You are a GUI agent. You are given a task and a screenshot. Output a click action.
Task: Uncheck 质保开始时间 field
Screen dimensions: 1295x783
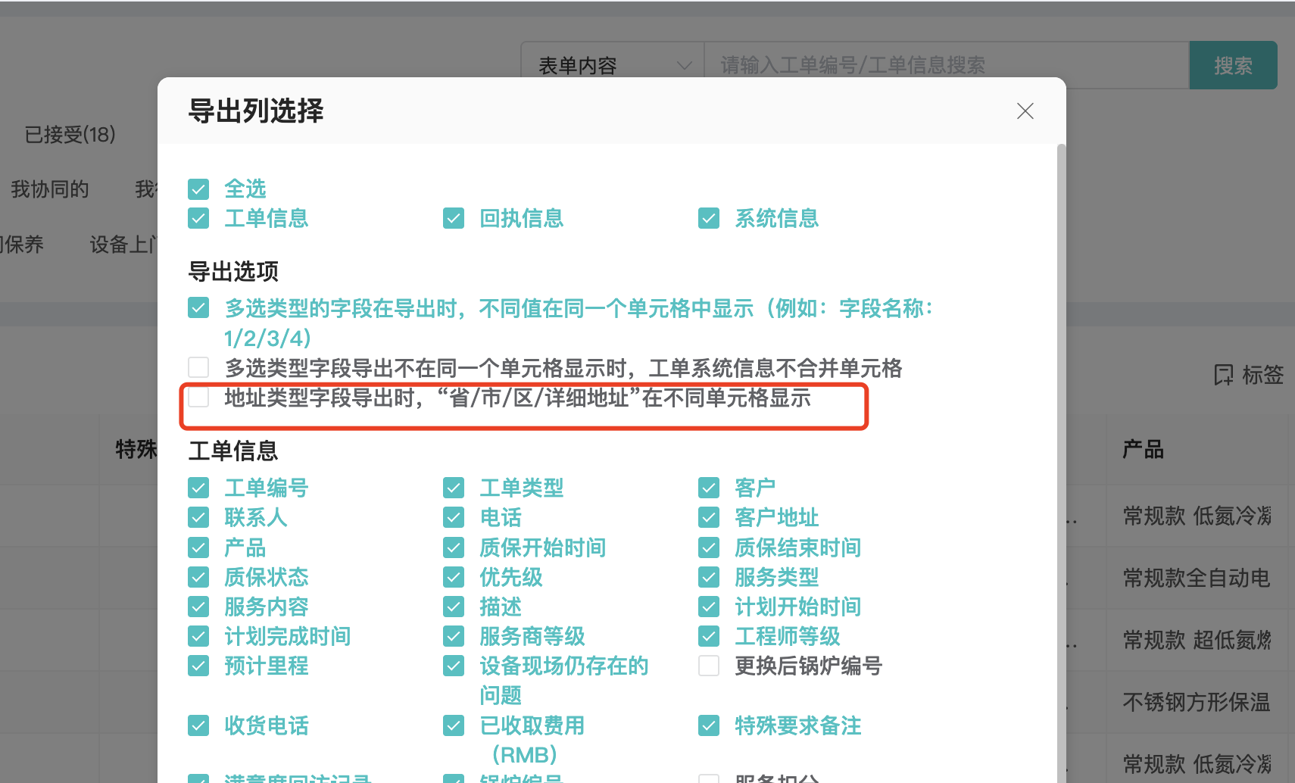454,547
